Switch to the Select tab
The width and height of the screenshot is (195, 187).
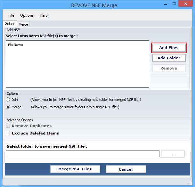click(10, 24)
